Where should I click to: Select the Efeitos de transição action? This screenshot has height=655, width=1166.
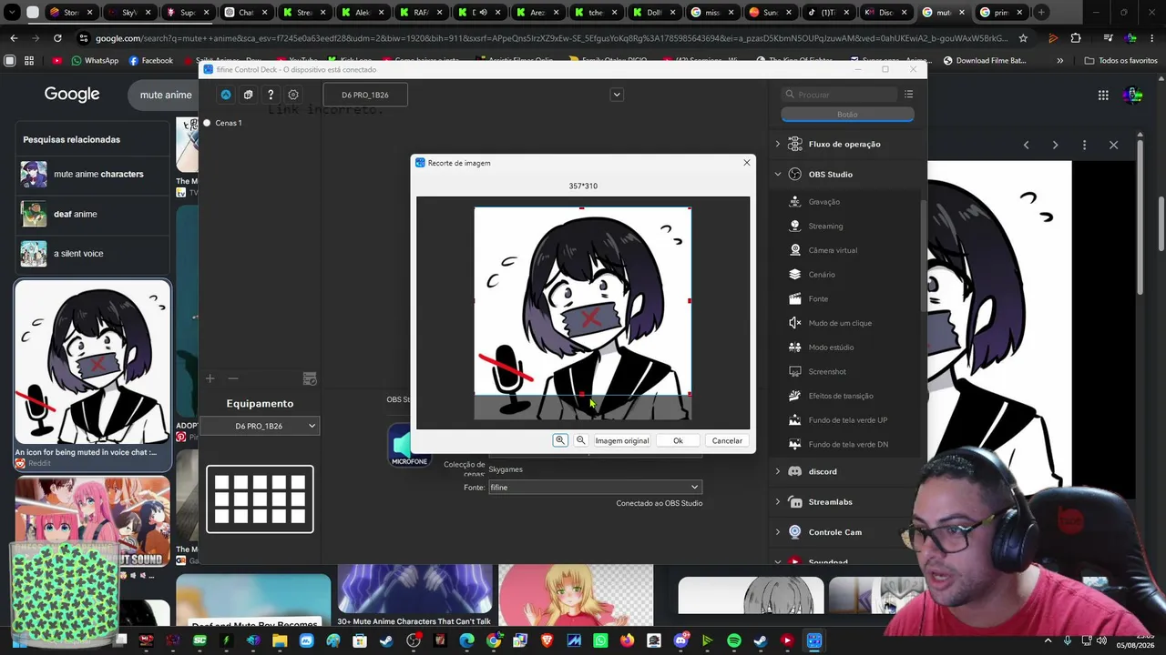pyautogui.click(x=841, y=396)
